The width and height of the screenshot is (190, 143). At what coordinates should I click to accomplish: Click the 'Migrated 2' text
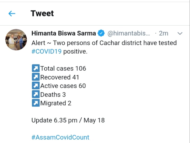[56, 103]
